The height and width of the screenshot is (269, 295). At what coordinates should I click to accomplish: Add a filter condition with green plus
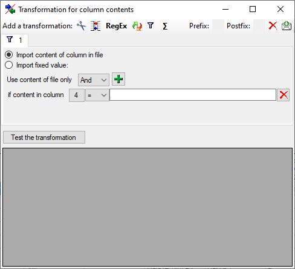point(118,79)
